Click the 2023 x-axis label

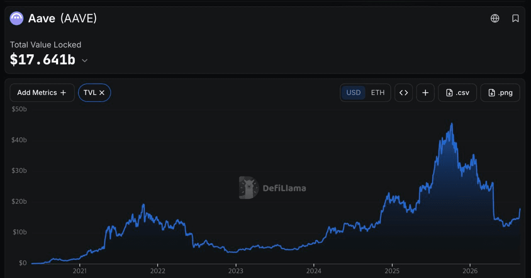click(x=236, y=271)
